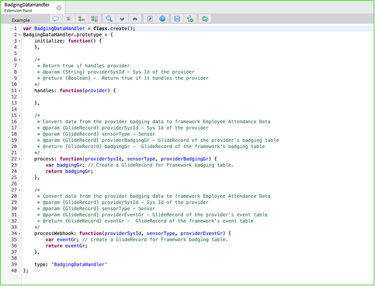This screenshot has height=286, width=375.
Task: Open editor help question mark icon
Action: (163, 19)
